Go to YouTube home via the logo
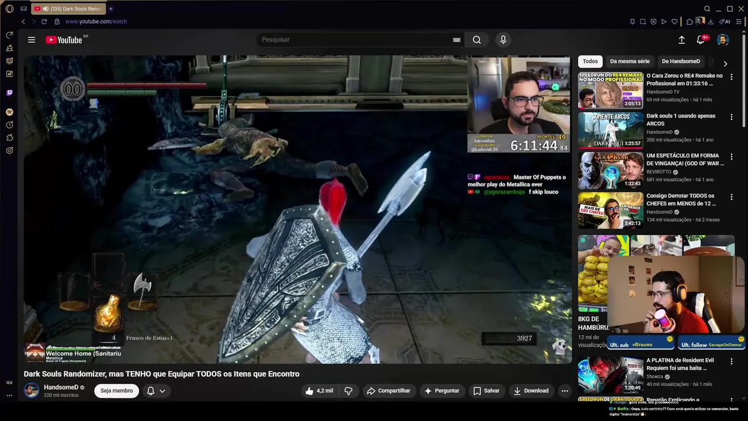Viewport: 748px width, 421px height. coord(64,40)
